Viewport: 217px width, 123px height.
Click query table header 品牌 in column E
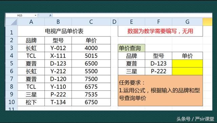[x=132, y=56]
